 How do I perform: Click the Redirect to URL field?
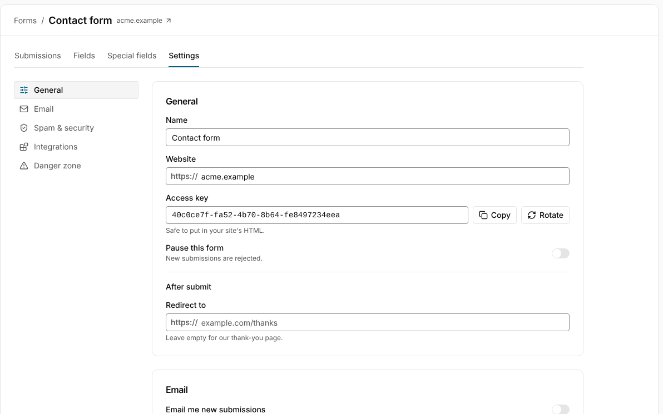tap(368, 322)
